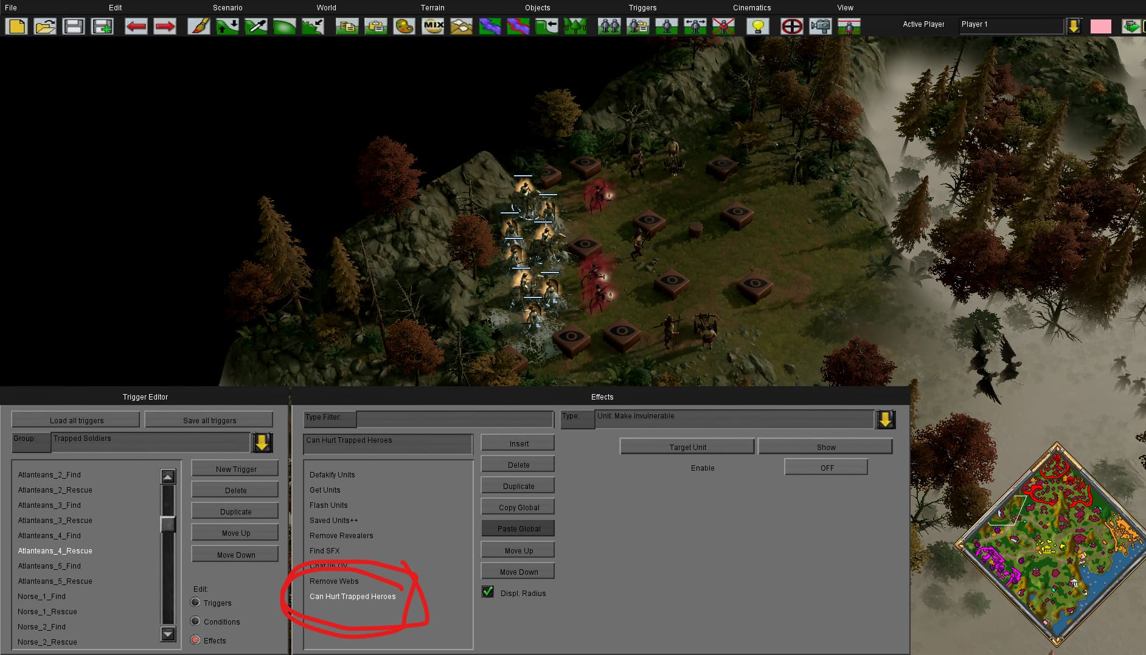The image size is (1146, 655).
Task: Click the yellow lightbulb icon
Action: 758,26
